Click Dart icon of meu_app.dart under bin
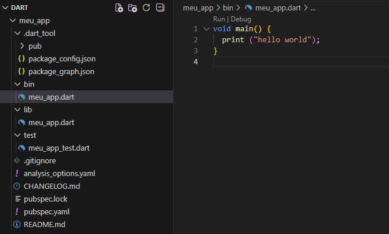This screenshot has height=234, width=389. click(x=21, y=97)
